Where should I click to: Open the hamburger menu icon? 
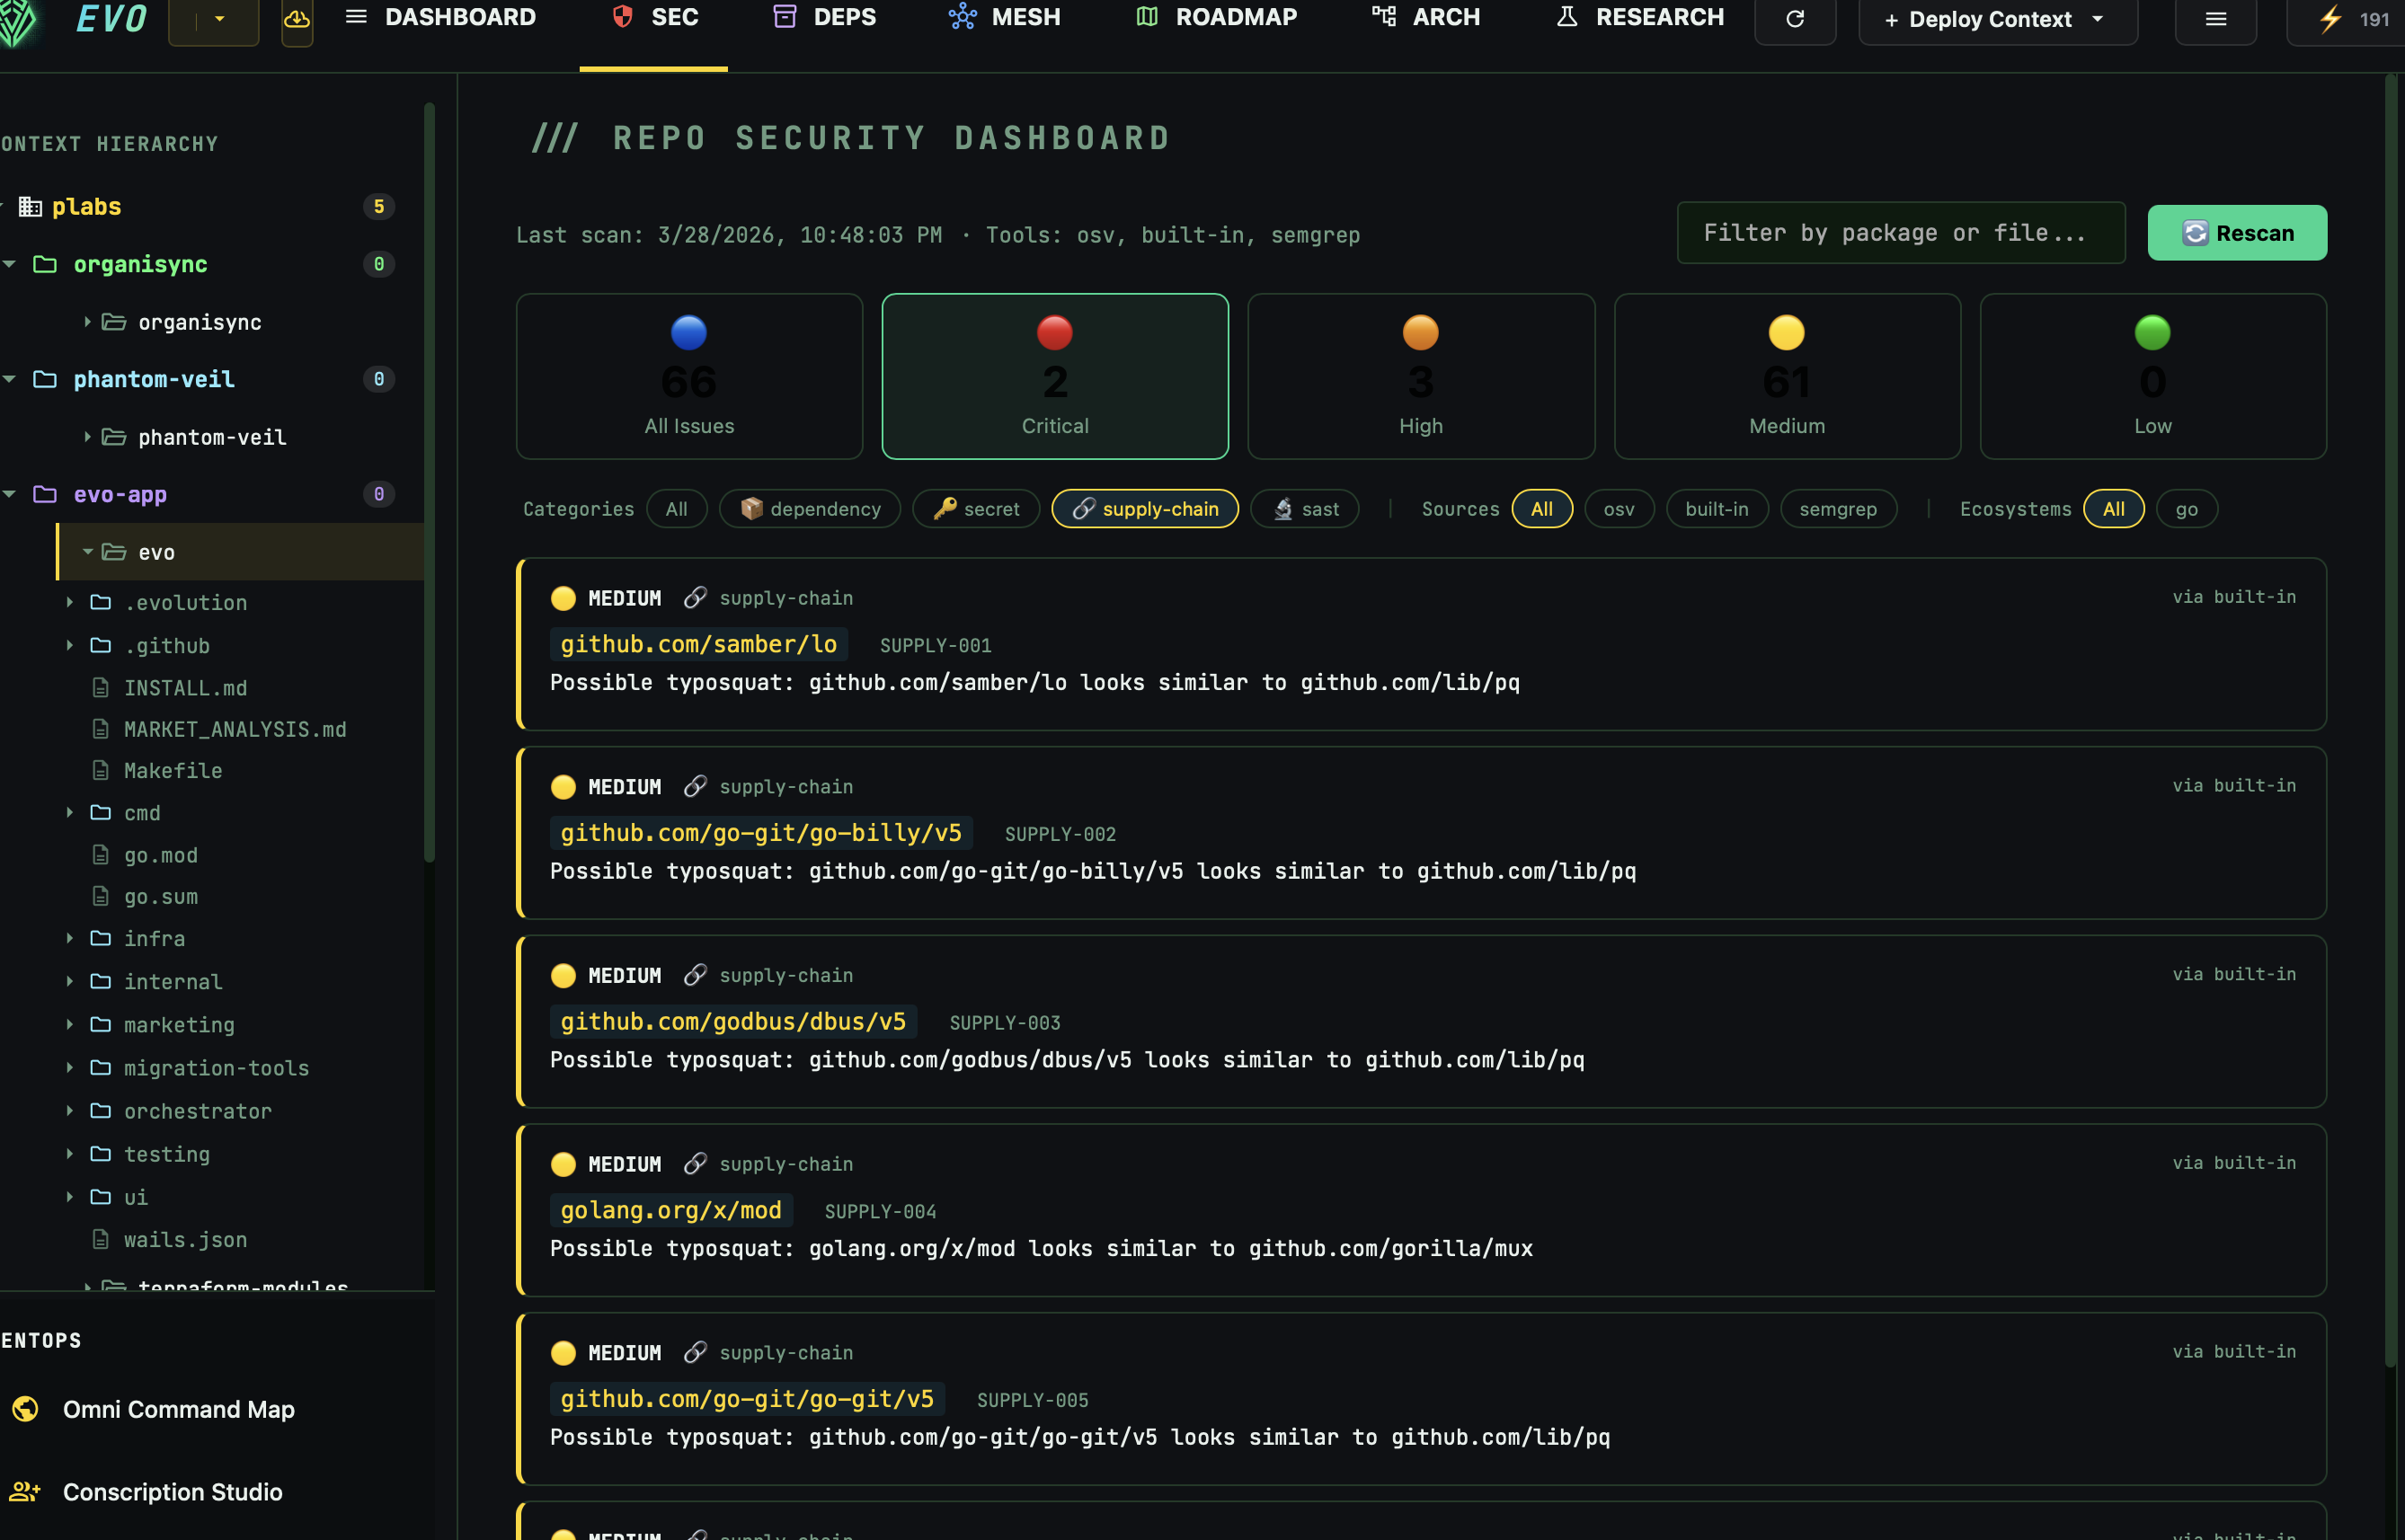[x=2216, y=20]
